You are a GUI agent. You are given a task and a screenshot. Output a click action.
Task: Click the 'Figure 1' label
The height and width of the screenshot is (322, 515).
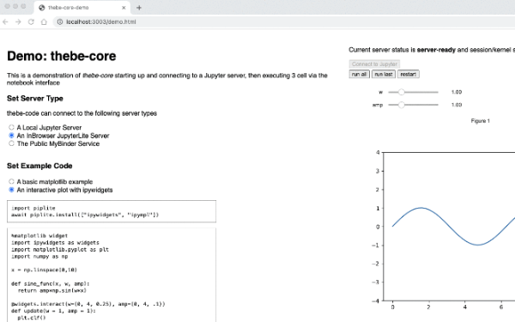click(480, 121)
